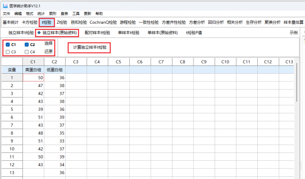The height and width of the screenshot is (179, 305).
Task: Open the 样本量估算 tab
Action: (x=294, y=22)
